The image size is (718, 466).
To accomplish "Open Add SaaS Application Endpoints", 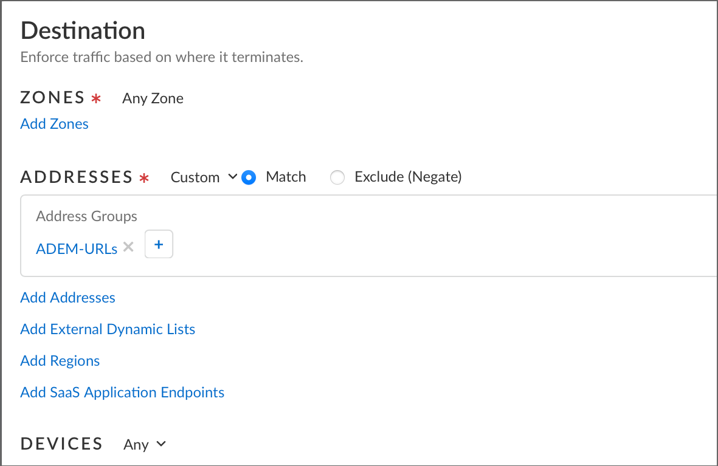I will tap(122, 392).
